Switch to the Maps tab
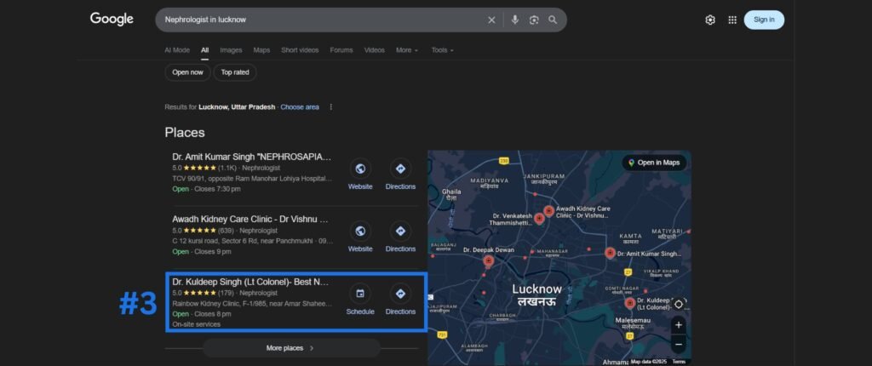Viewport: 872px width, 366px height. [x=261, y=50]
